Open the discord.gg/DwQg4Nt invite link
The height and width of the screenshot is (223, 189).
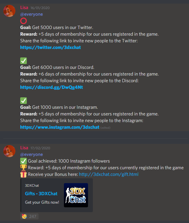click(52, 87)
